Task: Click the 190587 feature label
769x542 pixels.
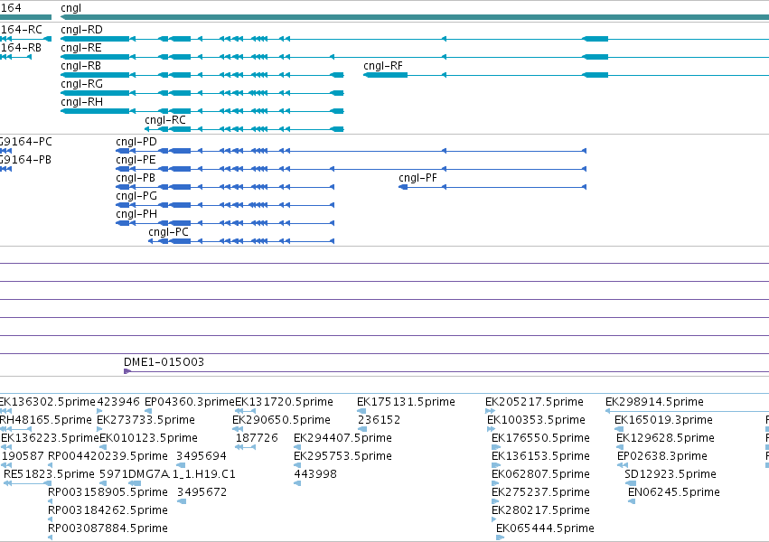Action: (23, 457)
